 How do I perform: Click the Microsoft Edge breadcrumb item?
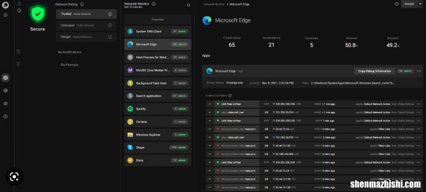[x=239, y=5]
